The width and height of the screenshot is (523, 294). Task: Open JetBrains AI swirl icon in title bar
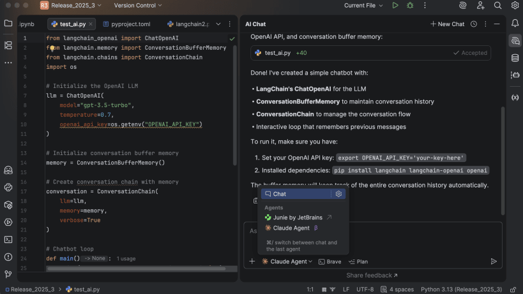[x=462, y=5]
